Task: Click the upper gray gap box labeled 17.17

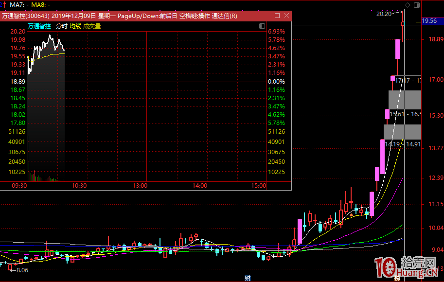Action: point(405,99)
